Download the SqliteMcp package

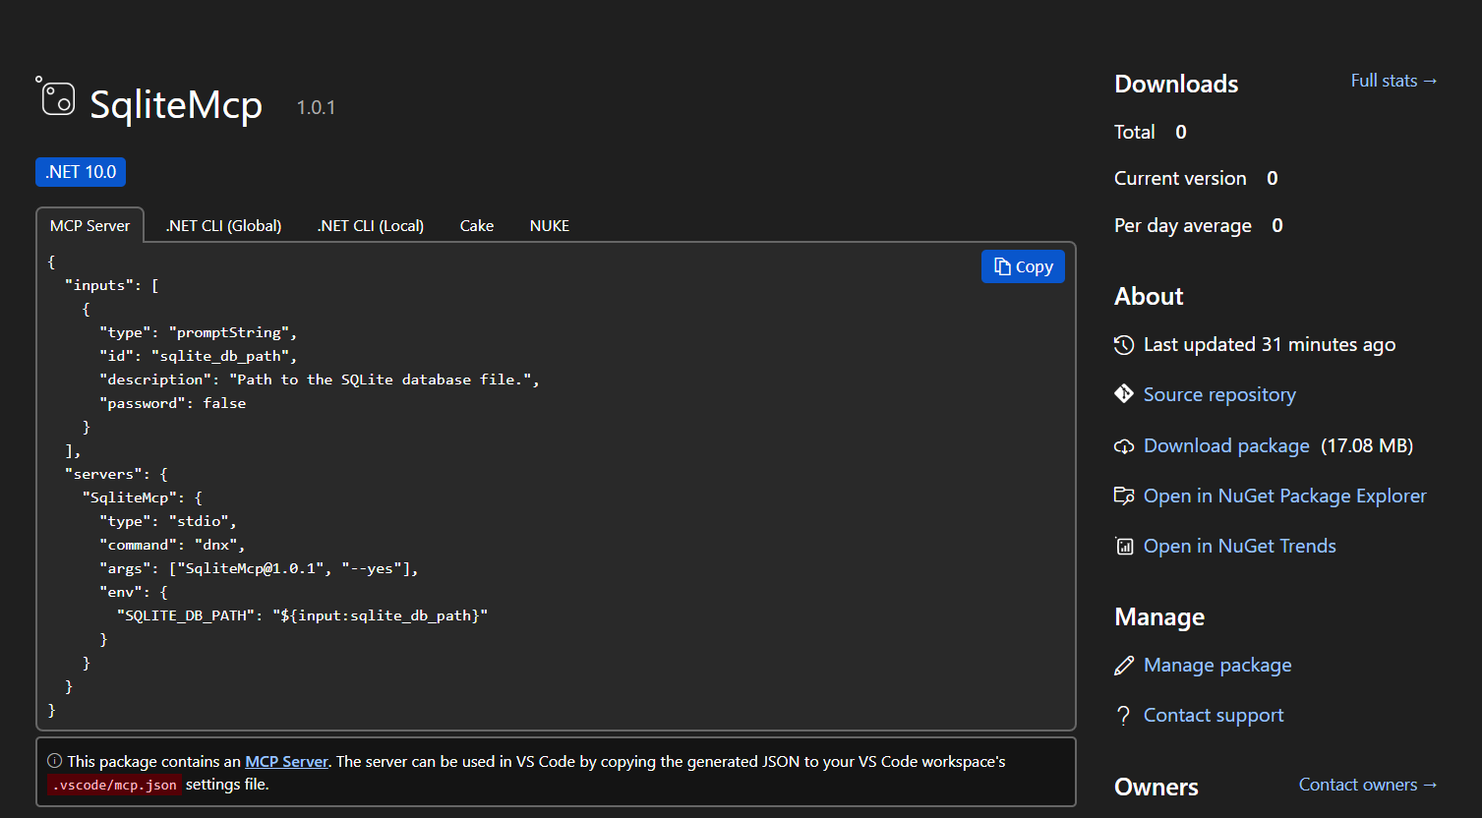pos(1225,445)
